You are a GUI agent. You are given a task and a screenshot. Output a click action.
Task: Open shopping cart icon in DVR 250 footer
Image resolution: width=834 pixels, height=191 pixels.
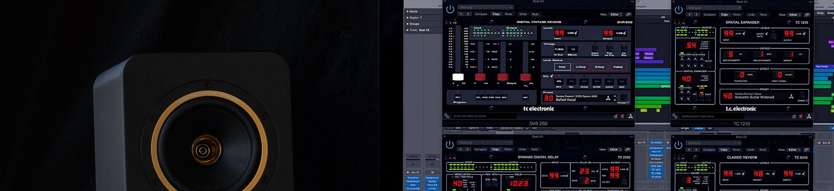pos(622,116)
